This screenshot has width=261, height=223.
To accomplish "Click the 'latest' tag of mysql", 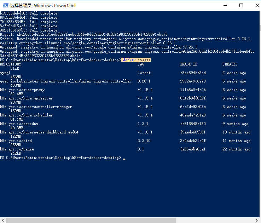I will tap(144, 73).
